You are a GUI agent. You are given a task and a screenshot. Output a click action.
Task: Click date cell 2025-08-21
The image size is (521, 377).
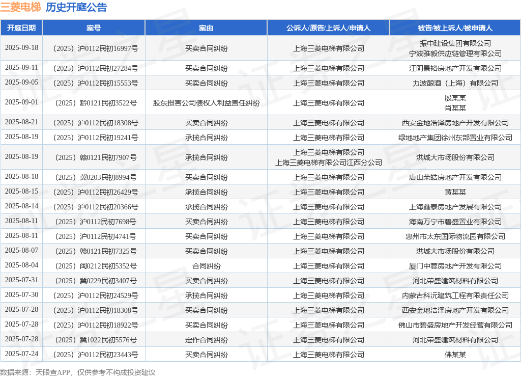[21, 122]
